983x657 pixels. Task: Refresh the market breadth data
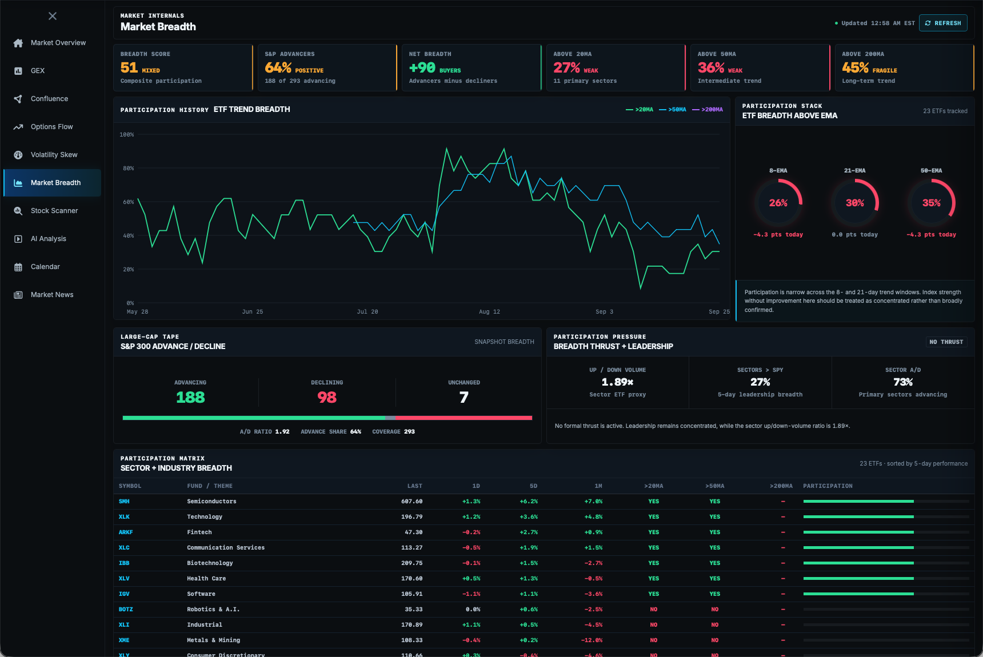943,23
